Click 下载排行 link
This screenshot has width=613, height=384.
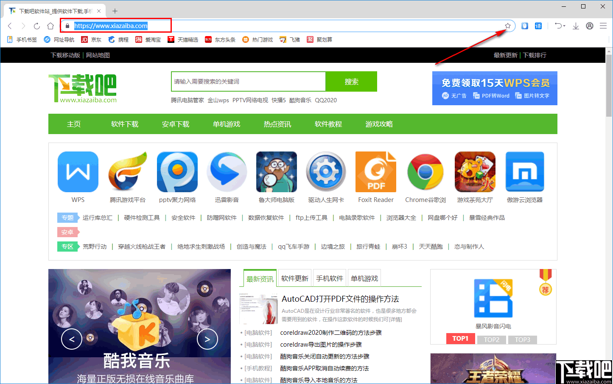coord(535,55)
